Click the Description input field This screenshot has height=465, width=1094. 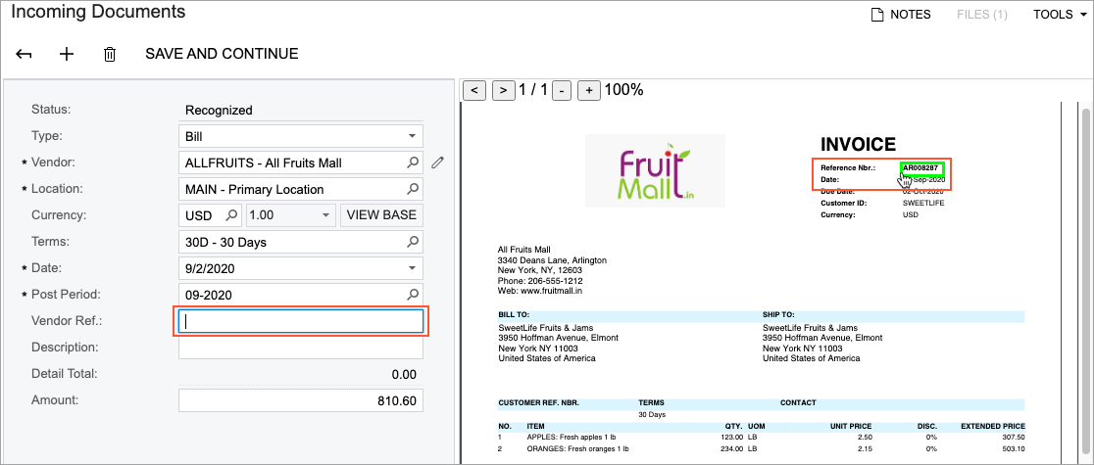pos(301,348)
